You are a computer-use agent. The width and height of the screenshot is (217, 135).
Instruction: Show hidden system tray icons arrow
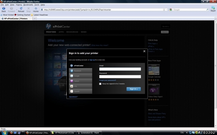coord(187,133)
